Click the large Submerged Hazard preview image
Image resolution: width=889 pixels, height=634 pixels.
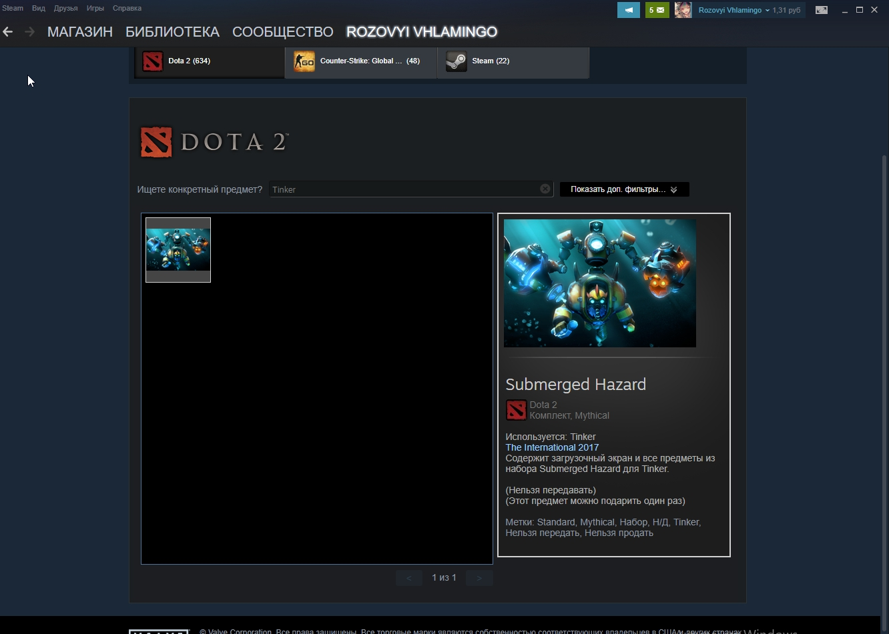[x=600, y=283]
